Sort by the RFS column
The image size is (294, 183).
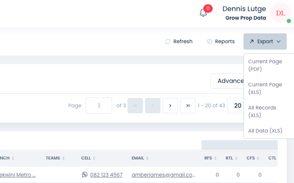(211, 158)
